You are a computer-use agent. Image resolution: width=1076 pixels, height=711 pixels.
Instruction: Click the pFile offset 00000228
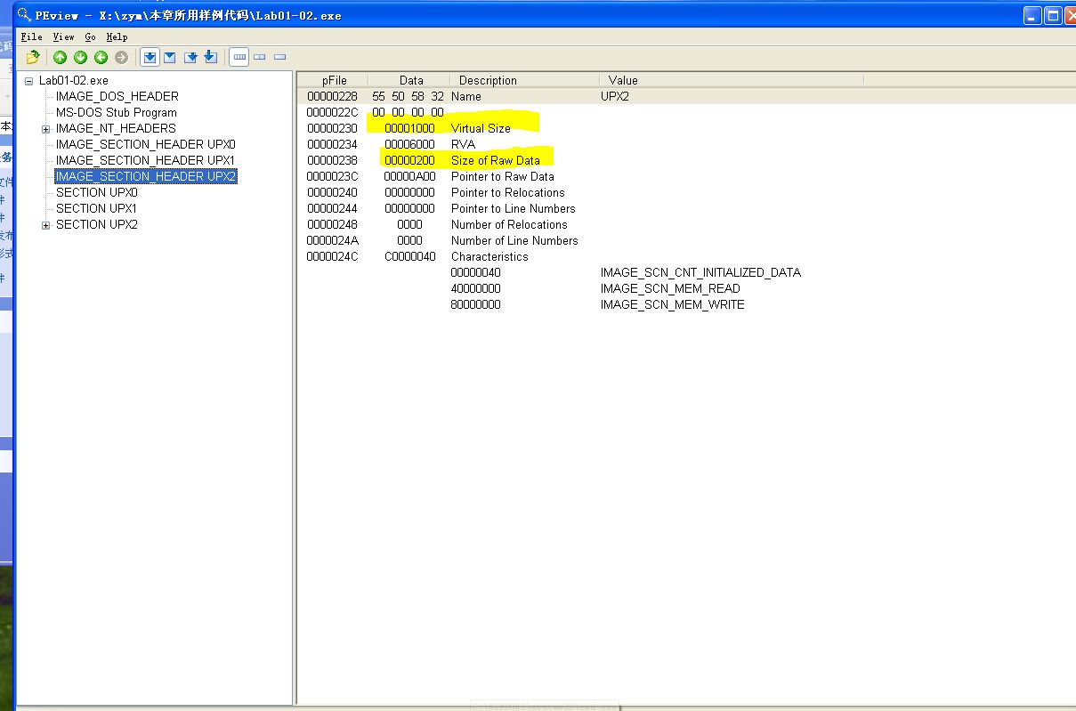pos(332,96)
